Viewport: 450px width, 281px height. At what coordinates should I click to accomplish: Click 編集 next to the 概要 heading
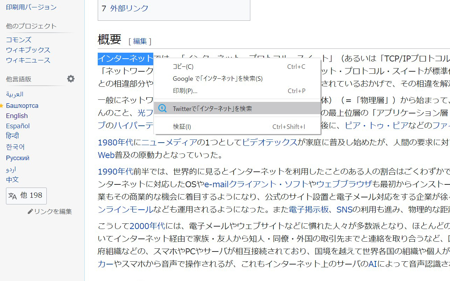point(140,41)
